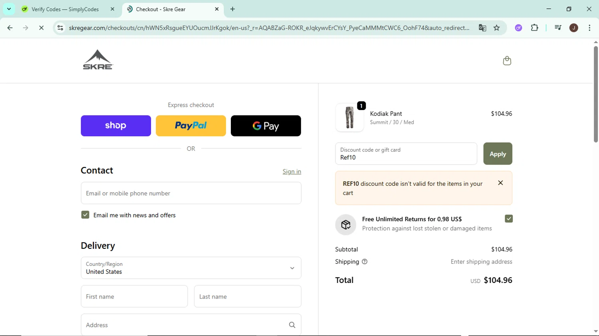Viewport: 599px width, 336px height.
Task: Open the purple browser extension icon
Action: (x=518, y=28)
